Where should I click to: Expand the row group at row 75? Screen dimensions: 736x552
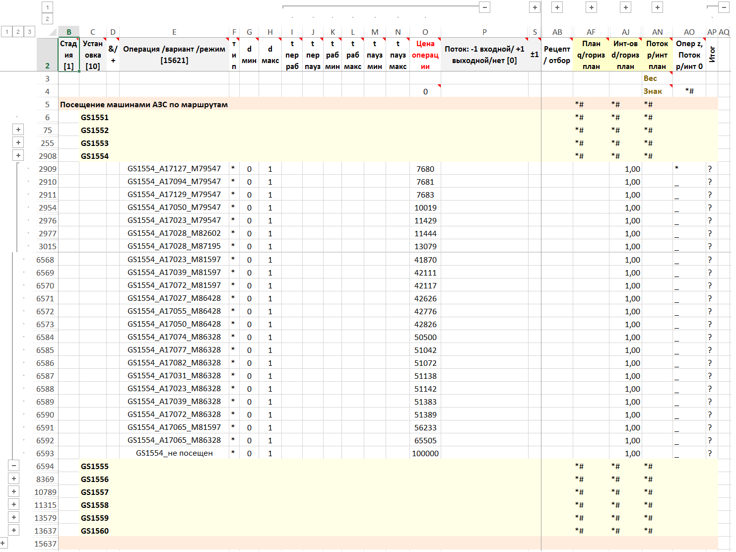click(x=18, y=130)
